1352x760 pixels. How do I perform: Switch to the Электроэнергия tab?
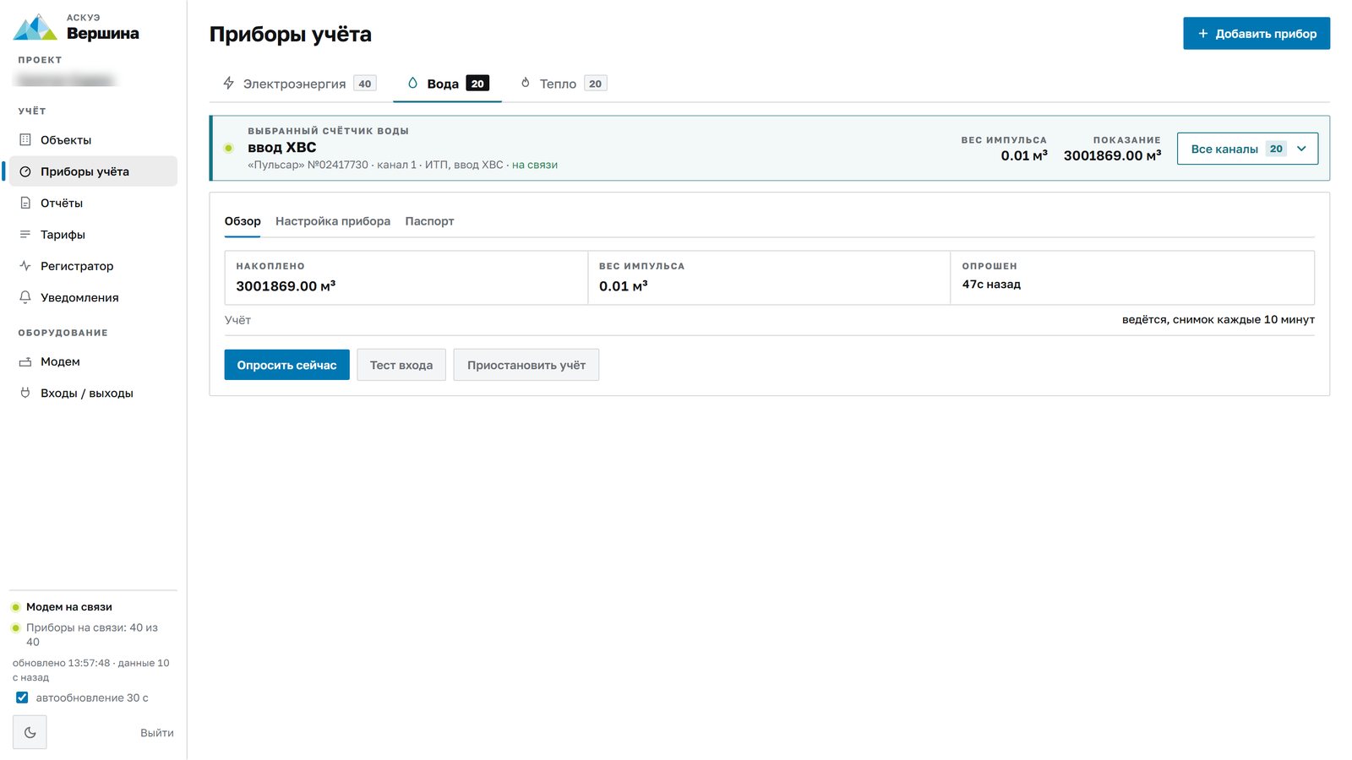click(x=299, y=84)
